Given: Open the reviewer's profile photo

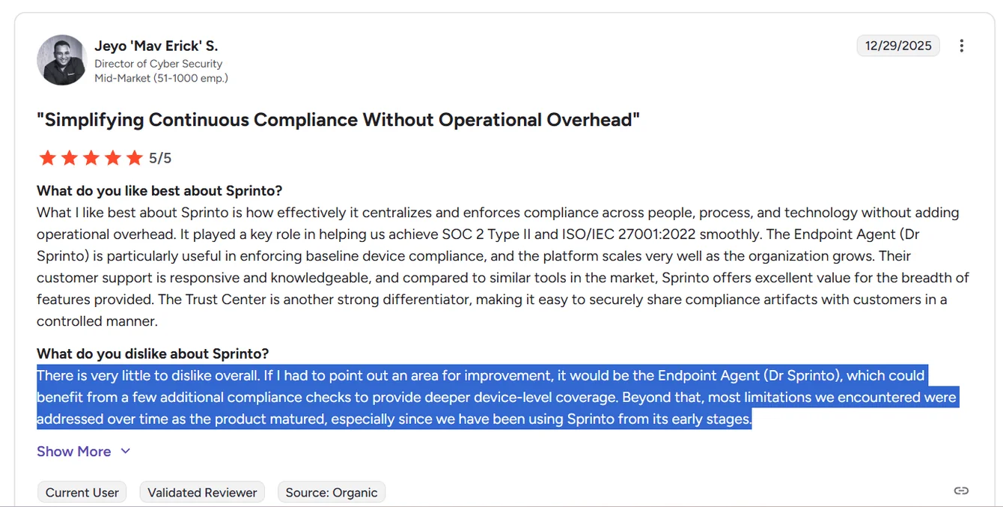Looking at the screenshot, I should 62,60.
